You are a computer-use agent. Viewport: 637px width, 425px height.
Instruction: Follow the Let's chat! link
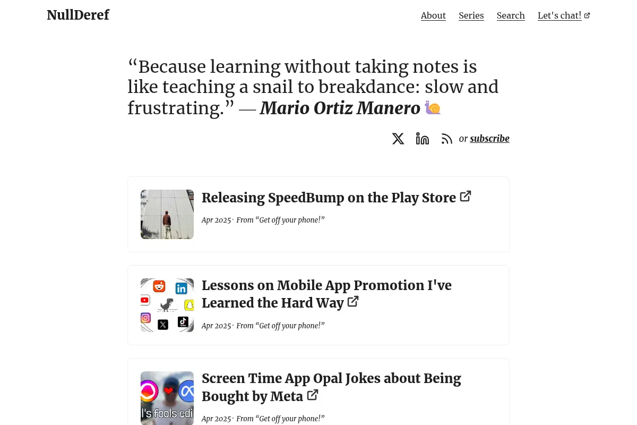pyautogui.click(x=559, y=15)
